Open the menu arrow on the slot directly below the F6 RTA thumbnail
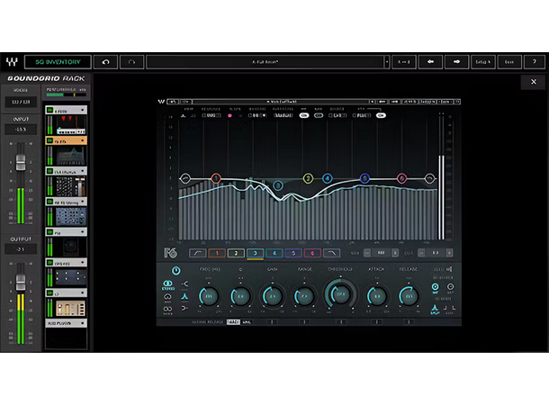 83,172
